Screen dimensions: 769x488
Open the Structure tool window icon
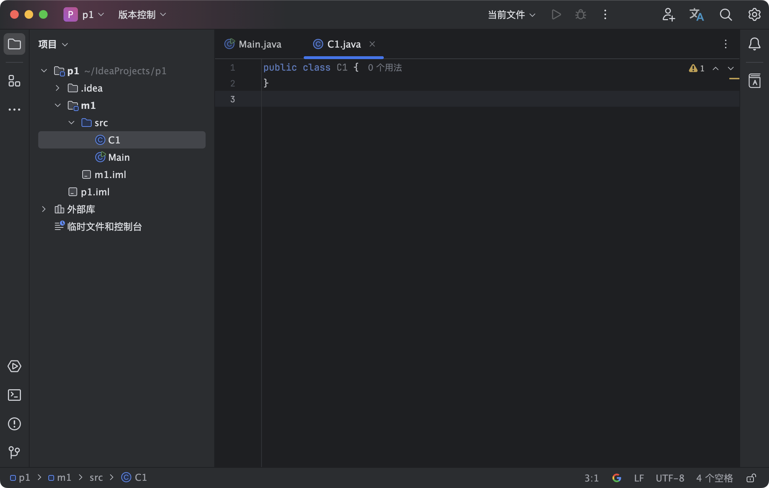tap(14, 81)
